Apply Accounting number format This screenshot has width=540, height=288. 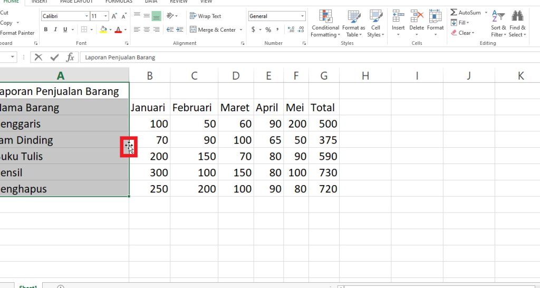coord(254,30)
